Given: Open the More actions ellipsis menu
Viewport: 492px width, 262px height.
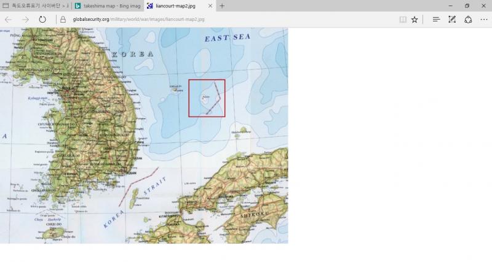Looking at the screenshot, I should (483, 20).
